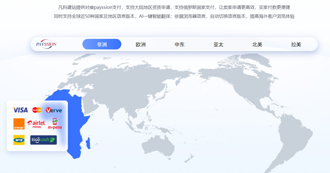Click the VISA payment logo

[x=20, y=110]
